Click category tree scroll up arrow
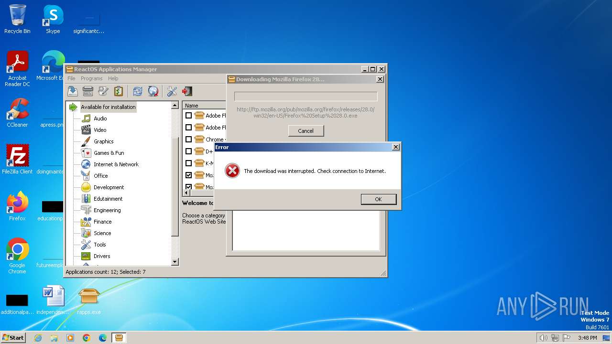The image size is (612, 344). (x=175, y=106)
